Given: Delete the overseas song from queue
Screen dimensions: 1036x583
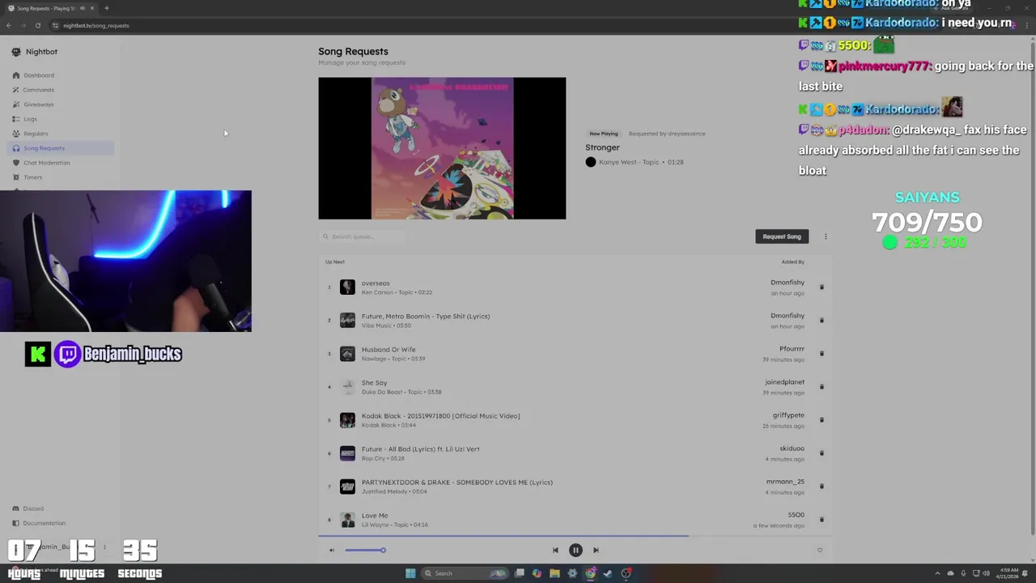Looking at the screenshot, I should point(822,287).
